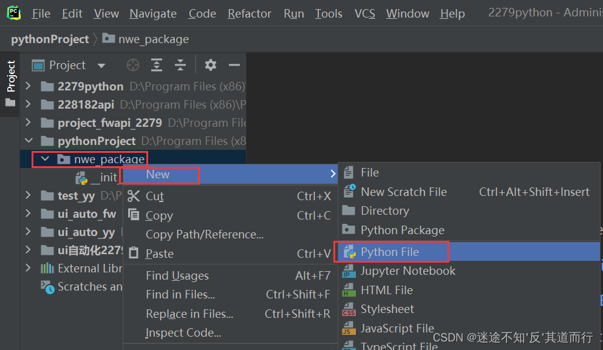Screen dimensions: 603x350
Task: Click the Collapse All icon in Project toolbar
Action: pyautogui.click(x=180, y=65)
